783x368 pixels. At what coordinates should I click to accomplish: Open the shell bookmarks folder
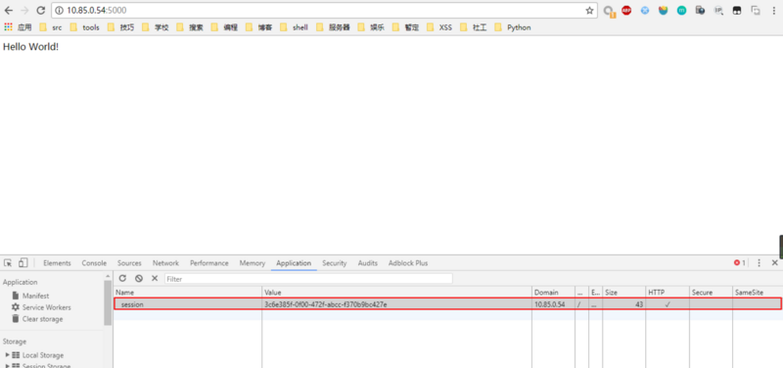pos(295,27)
